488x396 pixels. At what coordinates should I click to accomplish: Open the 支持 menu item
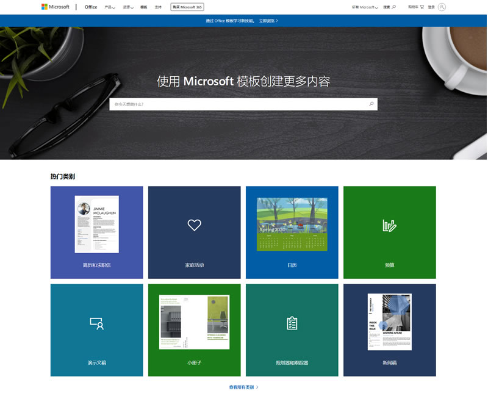point(158,7)
